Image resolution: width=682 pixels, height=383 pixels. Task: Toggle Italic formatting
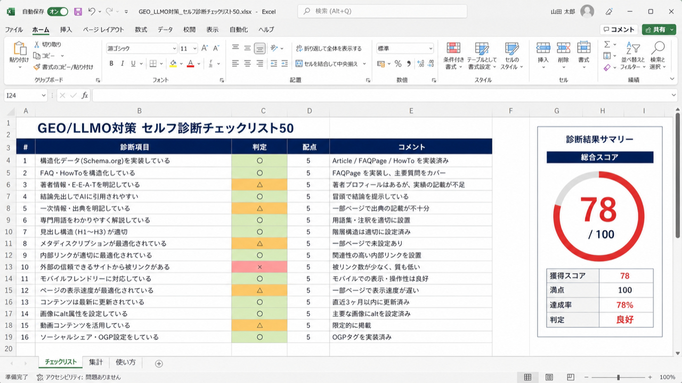coord(123,64)
